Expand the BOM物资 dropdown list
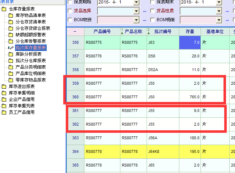235x173 pixels. tap(136, 20)
